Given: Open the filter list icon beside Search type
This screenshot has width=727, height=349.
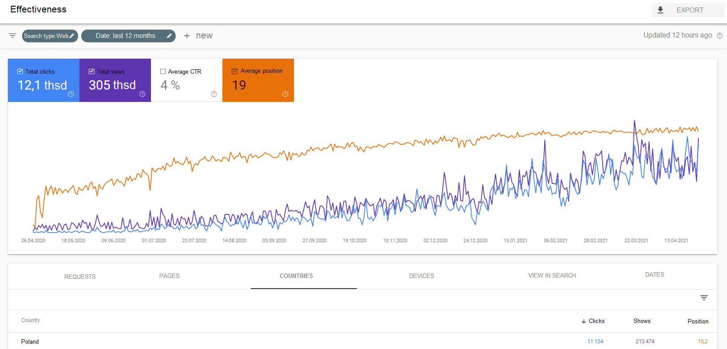Looking at the screenshot, I should click(13, 36).
